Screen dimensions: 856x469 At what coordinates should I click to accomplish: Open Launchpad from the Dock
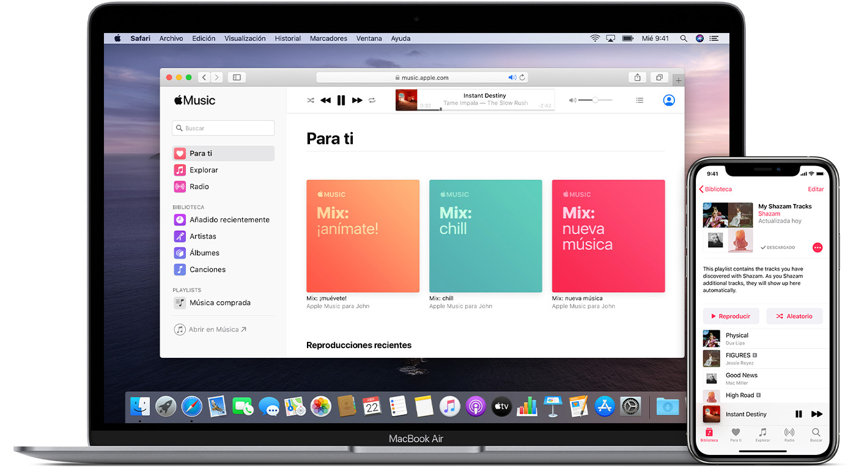point(166,406)
